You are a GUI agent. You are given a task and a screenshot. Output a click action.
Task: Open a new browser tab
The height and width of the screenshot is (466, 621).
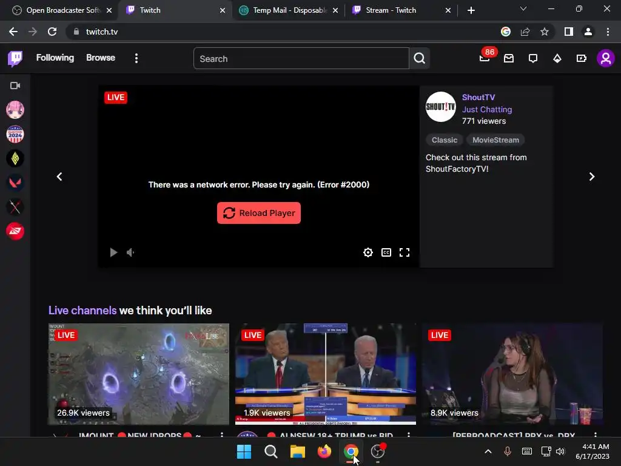pyautogui.click(x=471, y=11)
